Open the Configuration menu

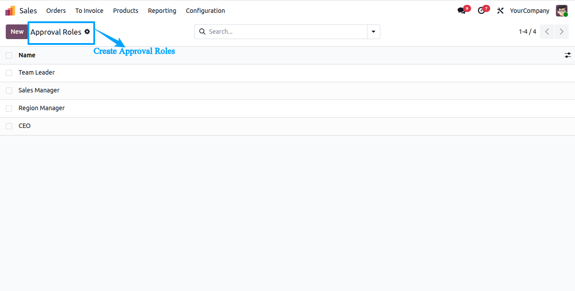[205, 11]
